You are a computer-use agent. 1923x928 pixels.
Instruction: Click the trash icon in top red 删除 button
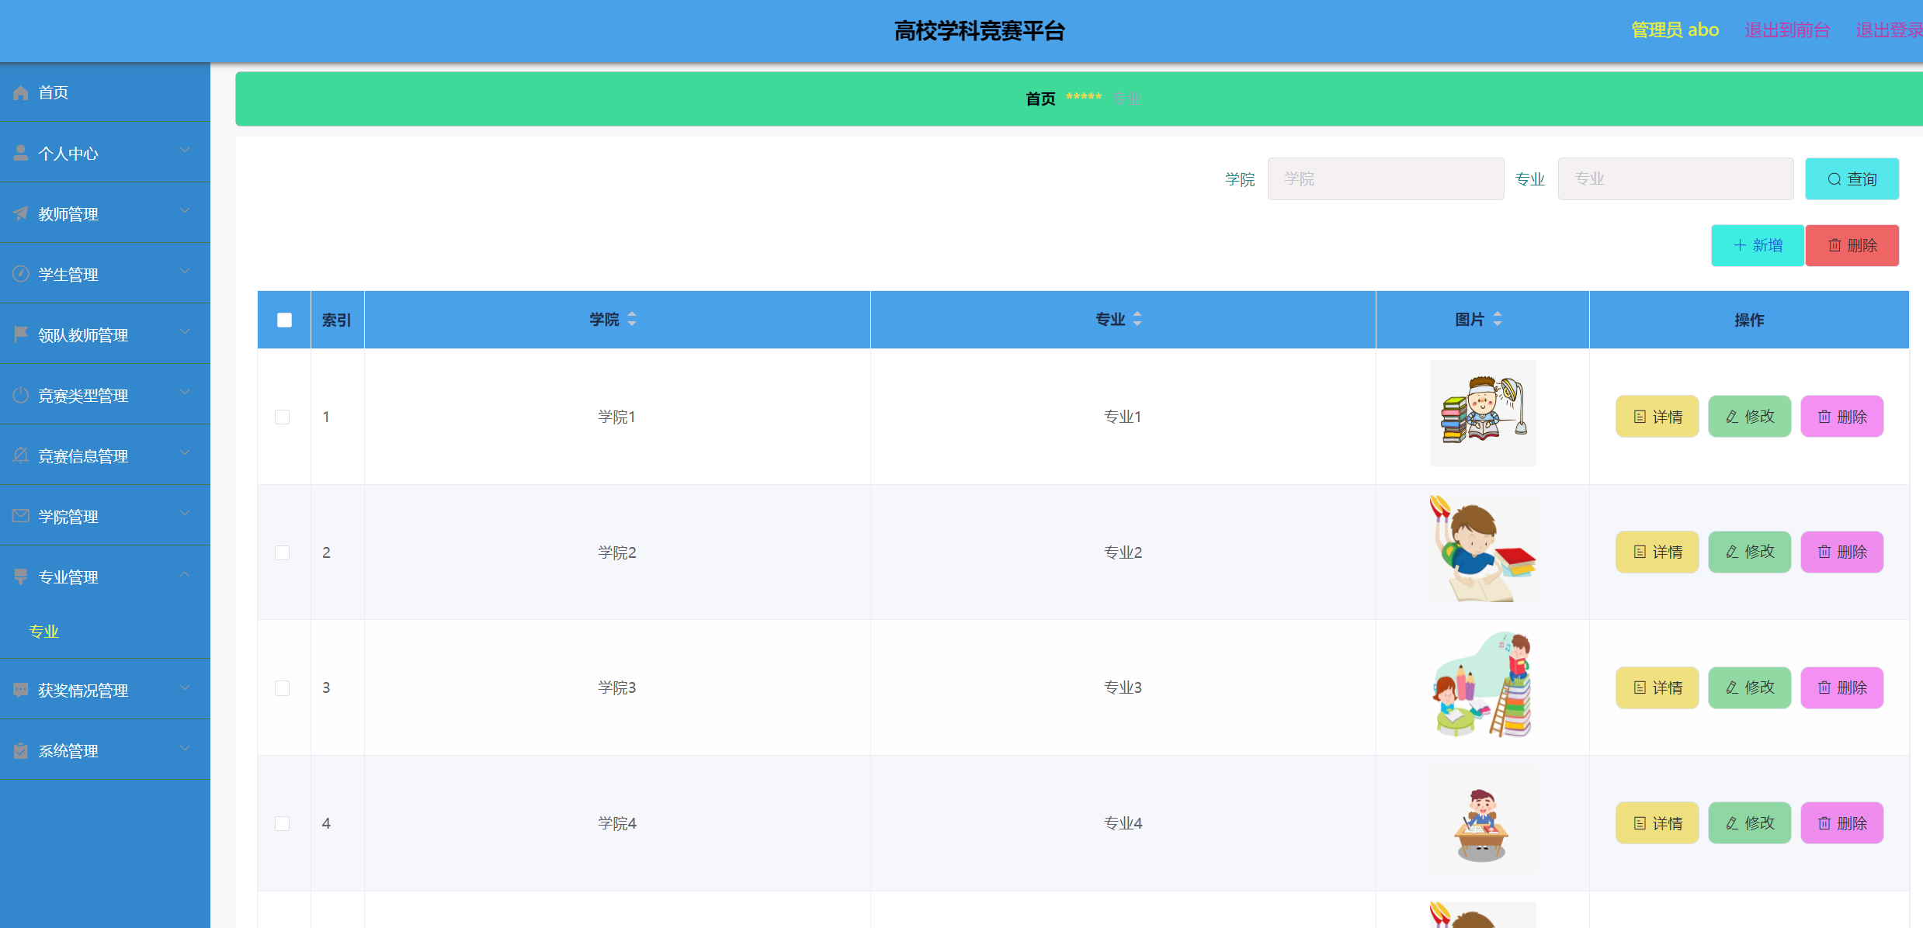coord(1834,245)
